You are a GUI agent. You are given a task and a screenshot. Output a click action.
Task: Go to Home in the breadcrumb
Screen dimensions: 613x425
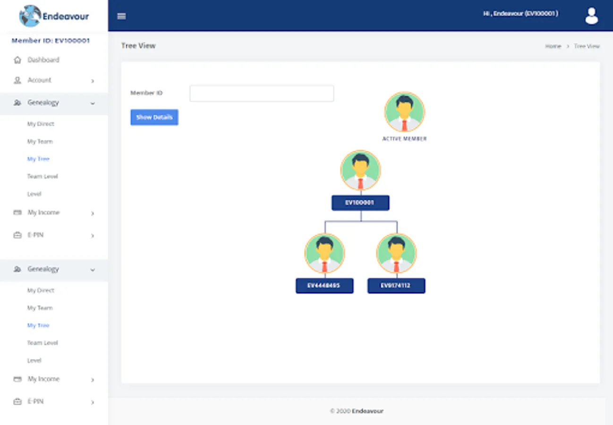coord(553,46)
